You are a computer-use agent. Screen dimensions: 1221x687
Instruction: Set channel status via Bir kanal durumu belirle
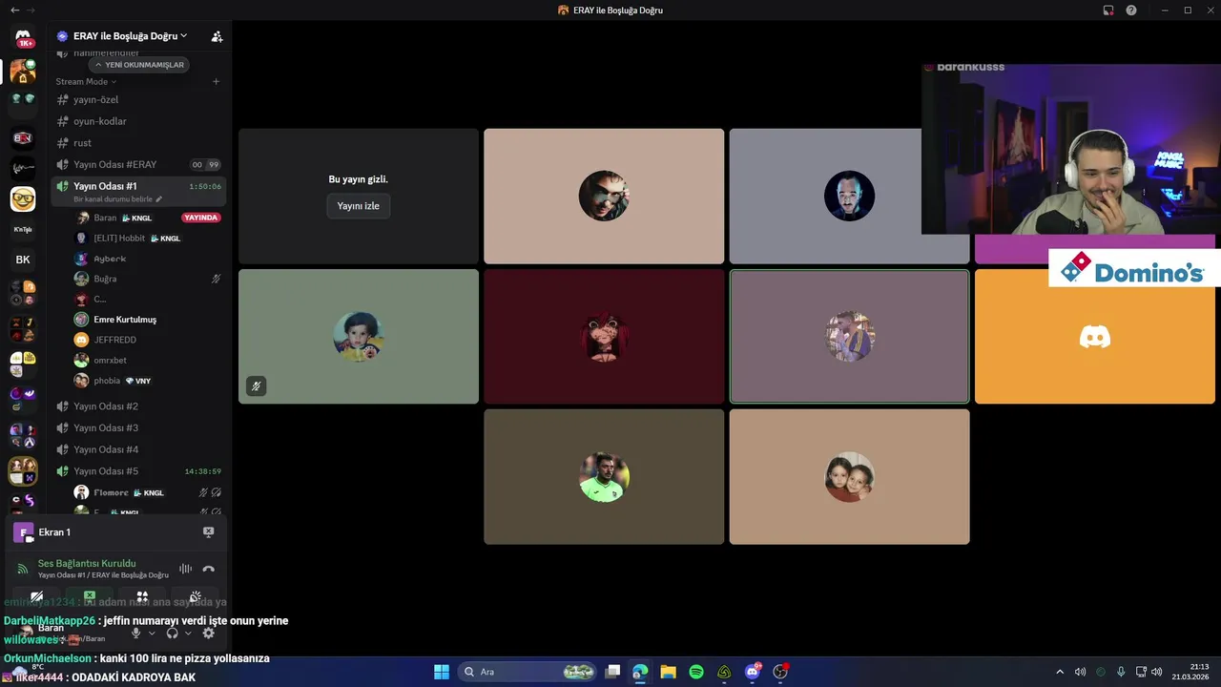(118, 199)
